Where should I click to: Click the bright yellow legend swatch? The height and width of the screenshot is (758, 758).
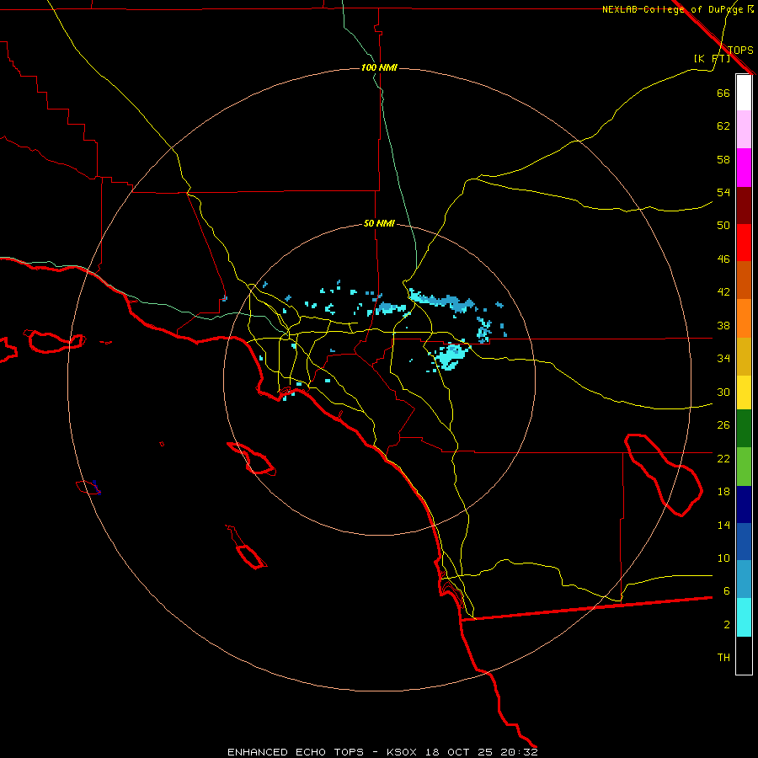click(744, 392)
